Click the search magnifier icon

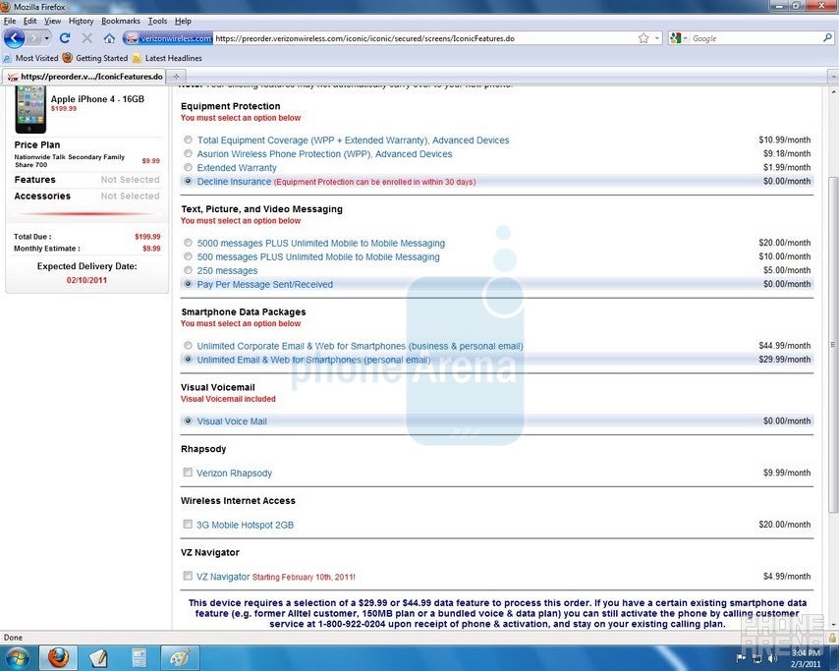tap(827, 38)
